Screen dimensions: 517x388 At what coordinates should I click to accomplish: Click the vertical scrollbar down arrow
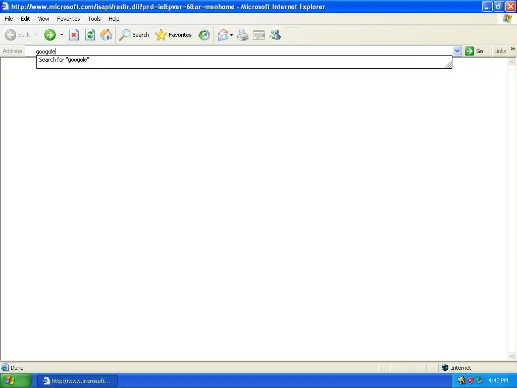point(512,356)
